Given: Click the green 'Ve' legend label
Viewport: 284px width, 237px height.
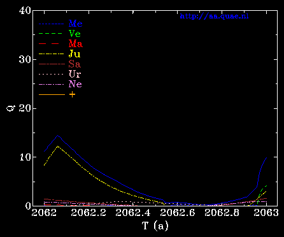Looking at the screenshot, I should (75, 34).
